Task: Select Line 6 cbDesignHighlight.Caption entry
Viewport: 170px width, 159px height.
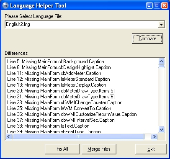Action: 59,67
